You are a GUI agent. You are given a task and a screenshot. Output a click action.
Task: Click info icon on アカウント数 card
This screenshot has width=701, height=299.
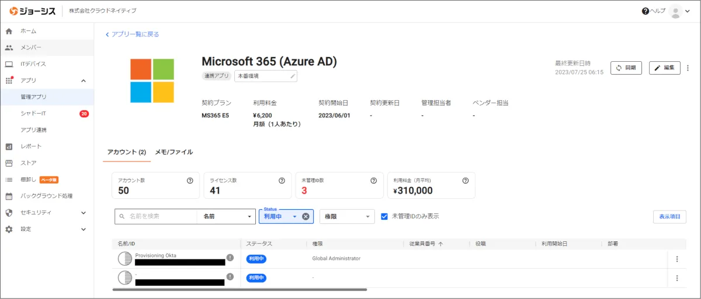coord(190,181)
